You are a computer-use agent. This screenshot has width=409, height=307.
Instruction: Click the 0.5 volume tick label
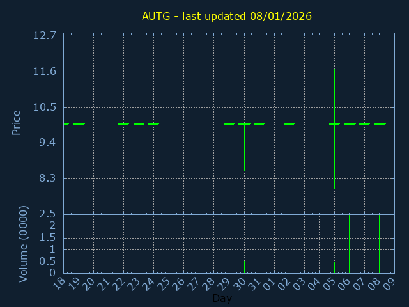click(x=49, y=261)
